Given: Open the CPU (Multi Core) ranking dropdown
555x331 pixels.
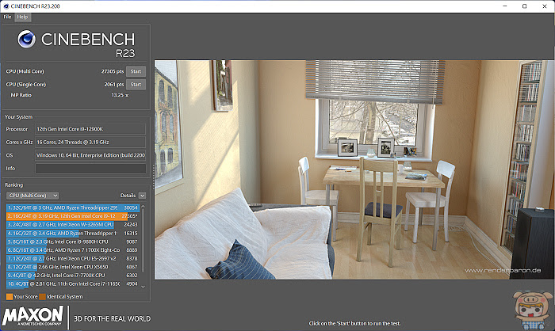Looking at the screenshot, I should 33,196.
